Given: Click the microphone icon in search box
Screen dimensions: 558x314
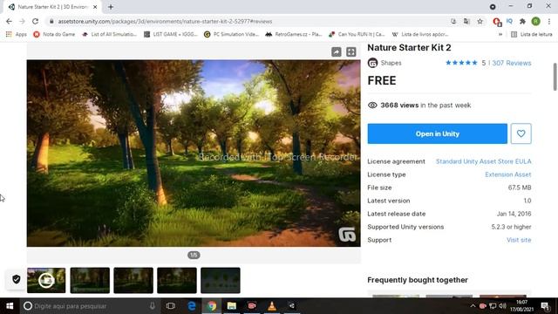Looking at the screenshot, I should pyautogui.click(x=153, y=306).
